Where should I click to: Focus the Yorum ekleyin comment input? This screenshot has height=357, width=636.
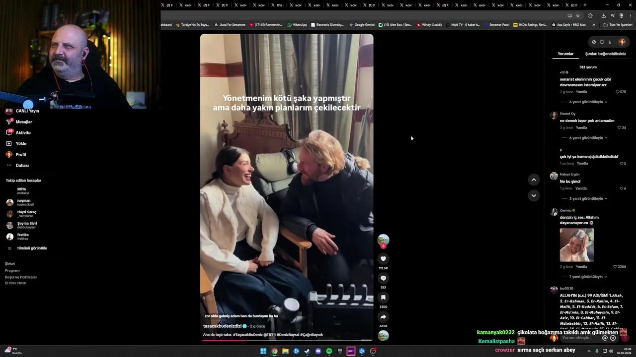(579, 338)
